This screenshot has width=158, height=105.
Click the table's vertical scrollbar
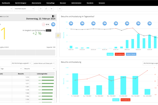click(56, 84)
